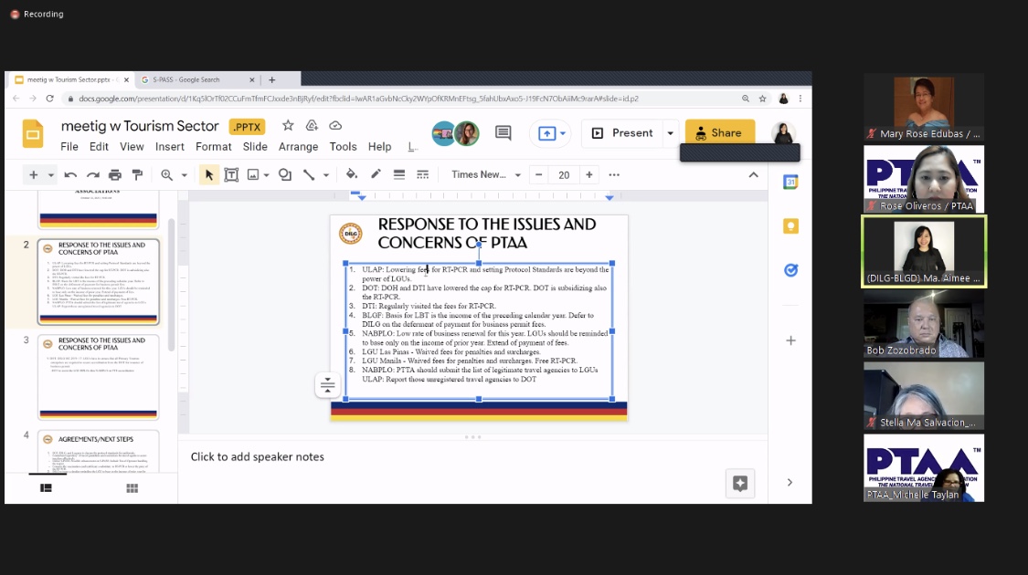Viewport: 1028px width, 575px height.
Task: Select slide 3 thumbnail
Action: (99, 377)
